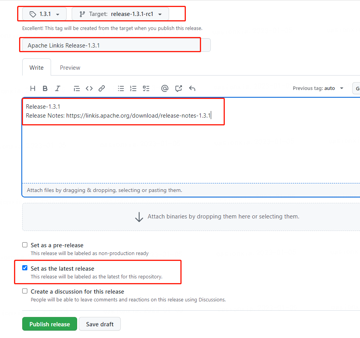Insert a bulleted list from the toolbar
The image size is (360, 338).
tap(121, 88)
